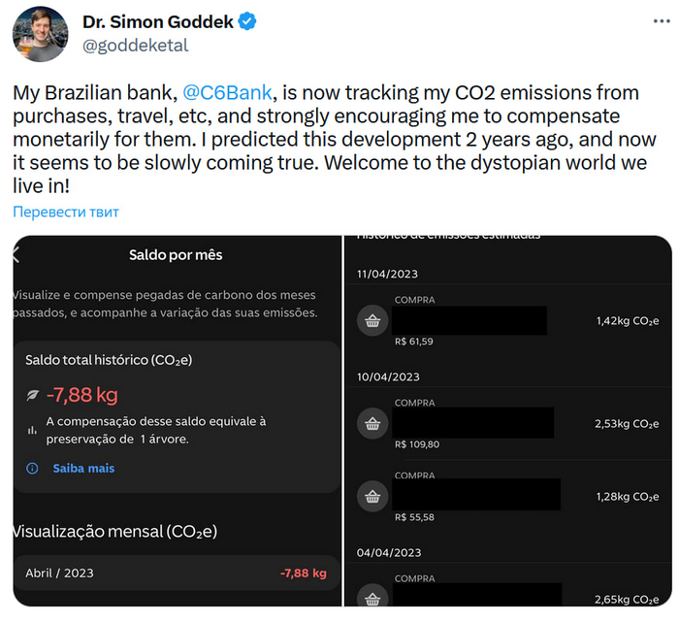Click basket icon for the R$ 61,59 purchase
679x622 pixels.
coord(372,321)
